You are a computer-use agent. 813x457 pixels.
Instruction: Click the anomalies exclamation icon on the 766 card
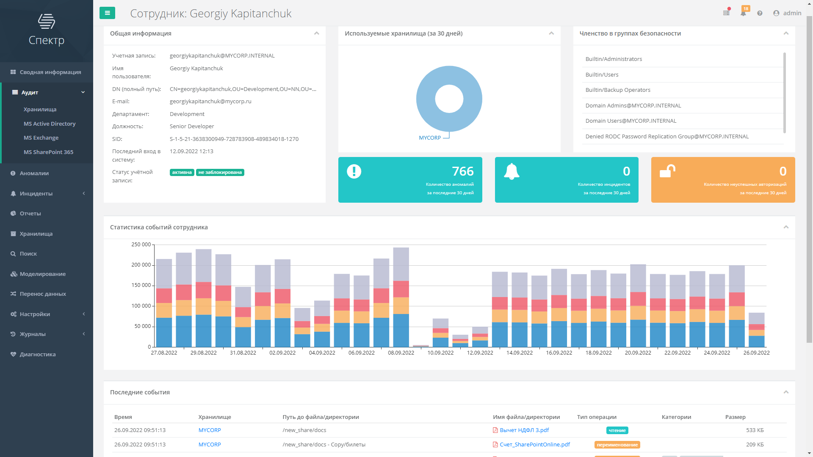[x=354, y=171]
